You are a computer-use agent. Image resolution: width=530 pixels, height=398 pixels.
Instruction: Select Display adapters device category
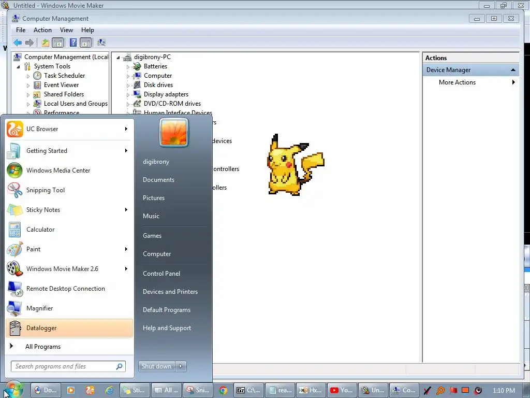click(x=166, y=94)
